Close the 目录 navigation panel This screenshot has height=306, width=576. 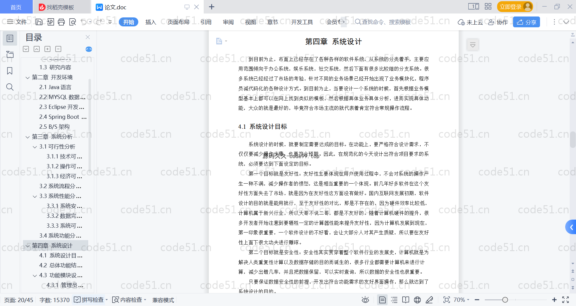[x=88, y=37]
